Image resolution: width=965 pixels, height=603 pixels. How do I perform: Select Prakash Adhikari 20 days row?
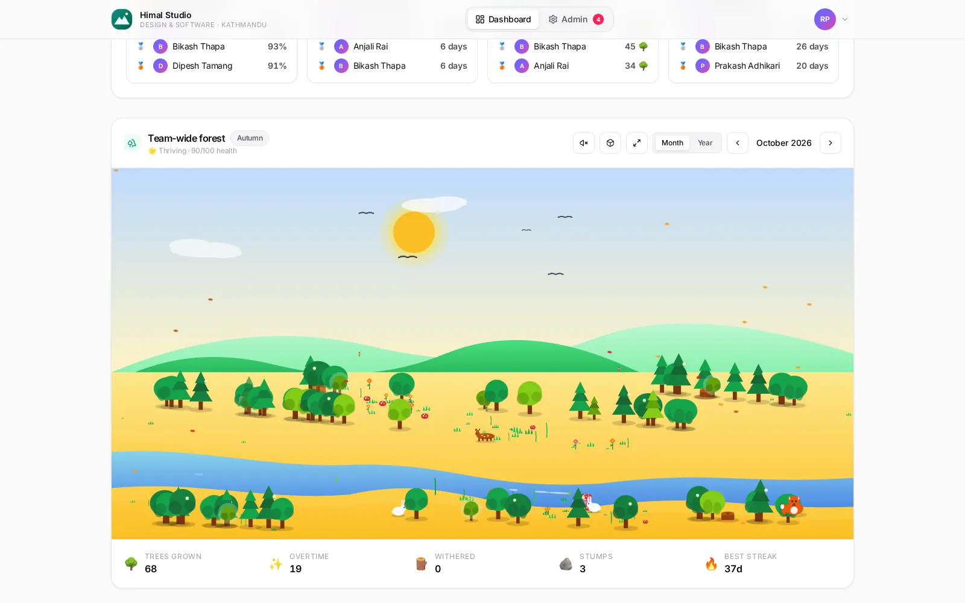point(753,66)
